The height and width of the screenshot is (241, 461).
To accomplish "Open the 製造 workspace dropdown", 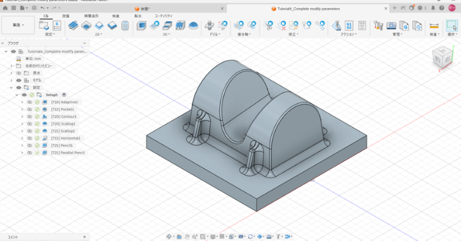I will pos(18,25).
